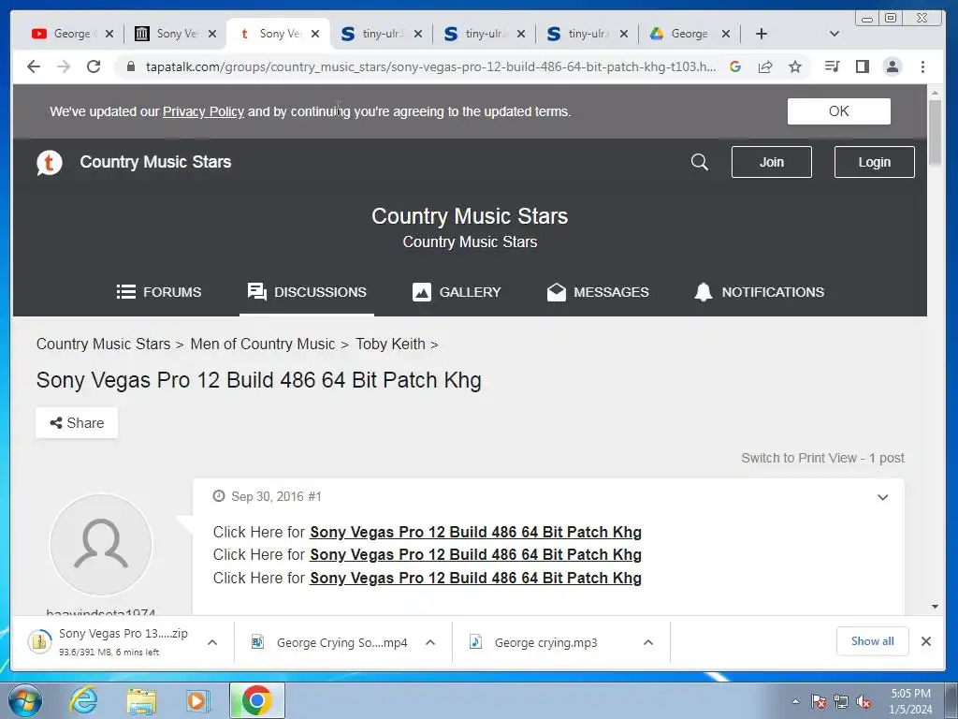
Task: Open the Windows Start menu
Action: coord(25,700)
